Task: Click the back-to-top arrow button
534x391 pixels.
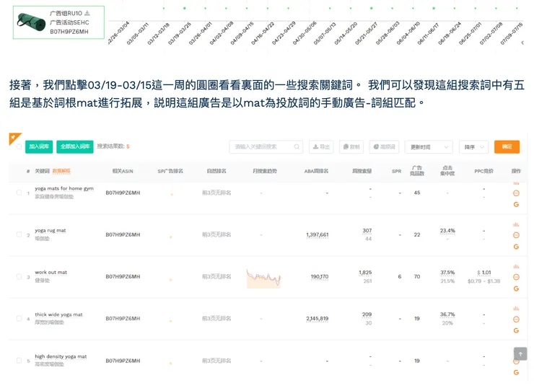Action: point(520,354)
